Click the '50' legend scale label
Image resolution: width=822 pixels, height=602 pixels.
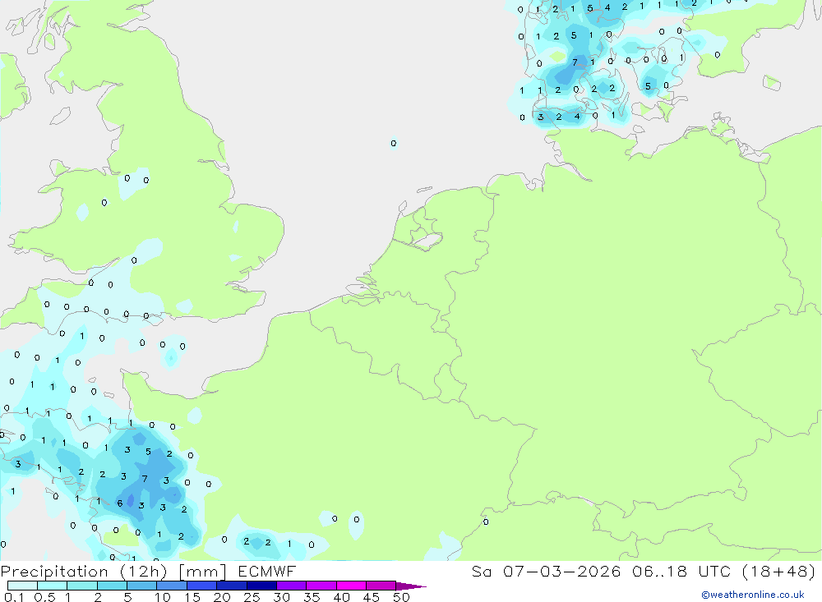click(401, 597)
